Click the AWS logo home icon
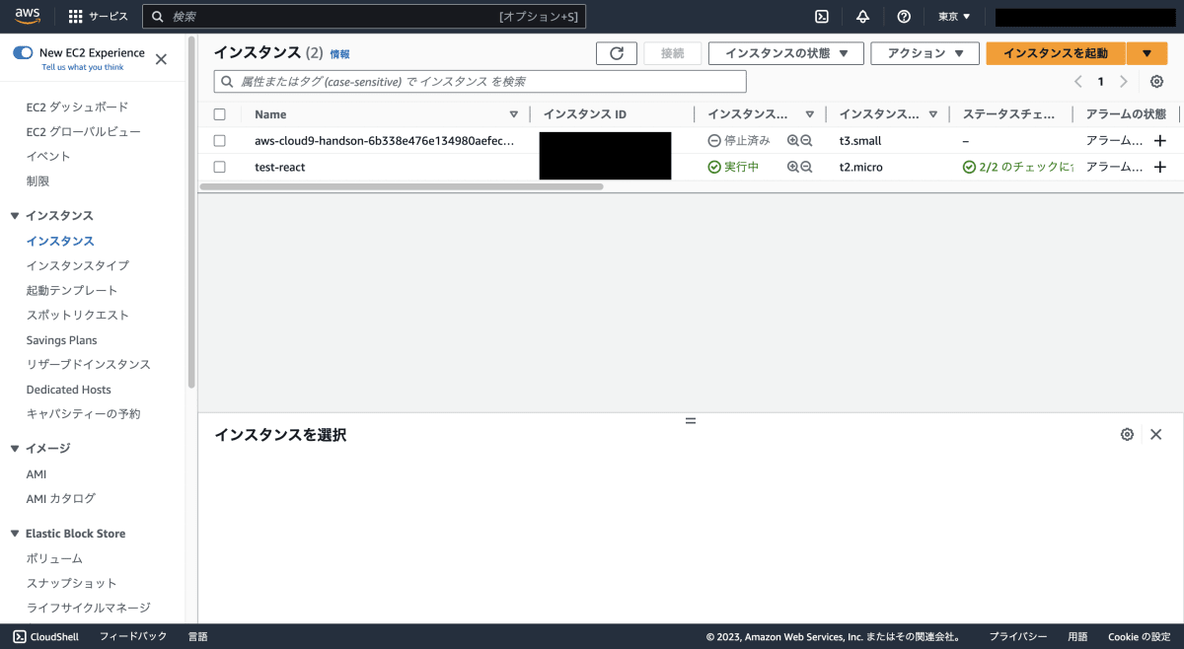The width and height of the screenshot is (1184, 649). 27,16
